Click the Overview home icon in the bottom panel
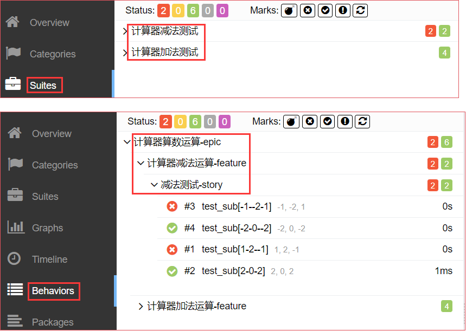This screenshot has height=331, width=466. coord(15,133)
